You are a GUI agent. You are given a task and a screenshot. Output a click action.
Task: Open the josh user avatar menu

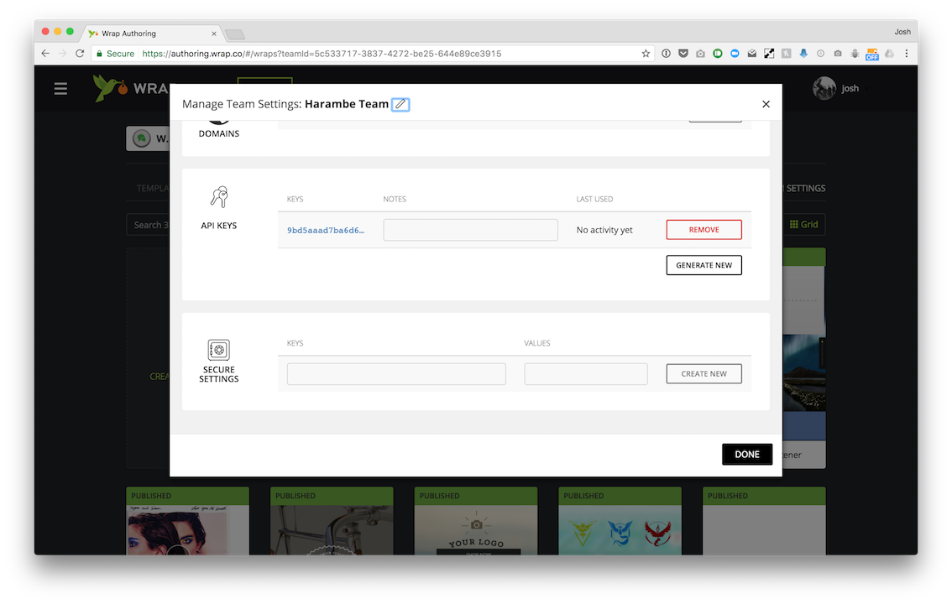coord(824,89)
